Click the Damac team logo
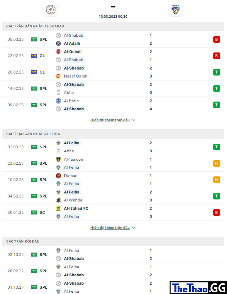 58,176
